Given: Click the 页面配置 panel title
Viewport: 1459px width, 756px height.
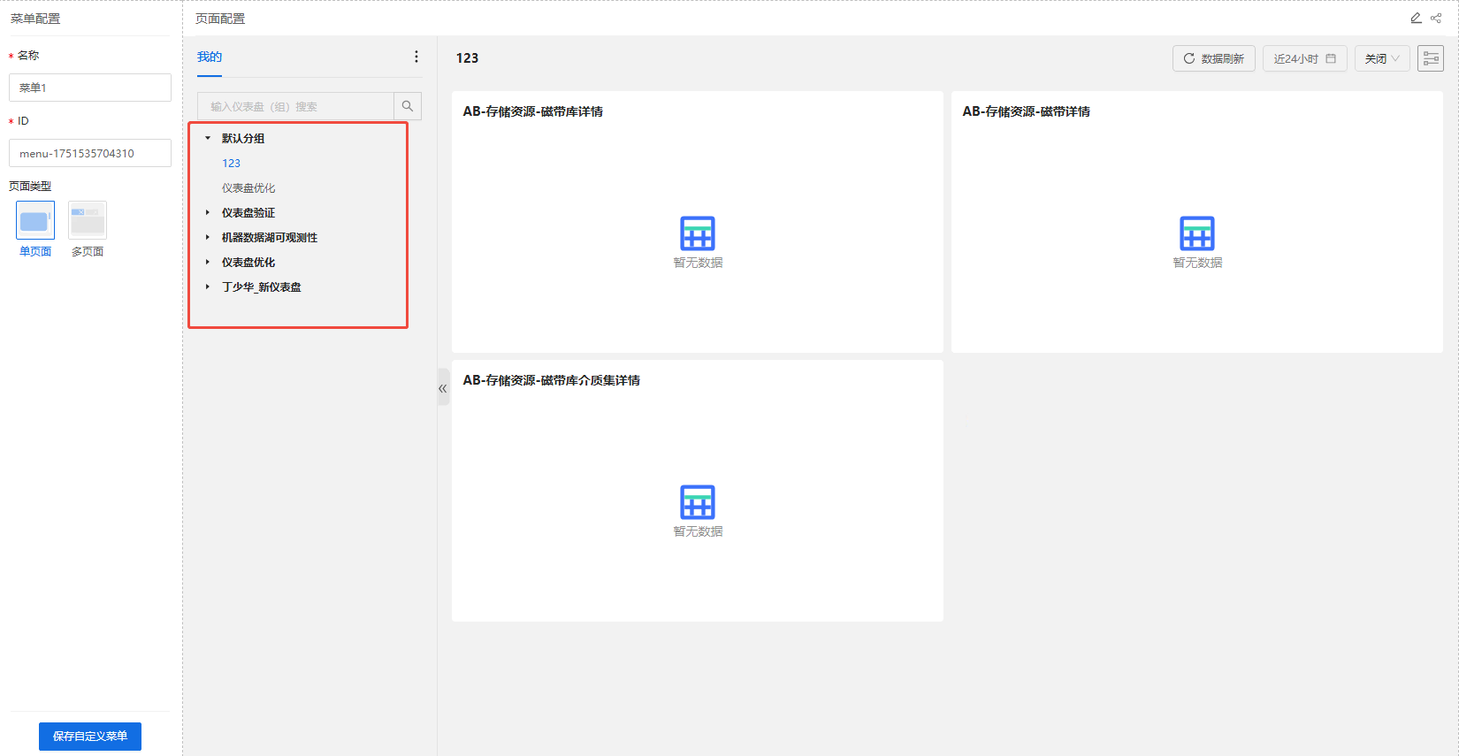Looking at the screenshot, I should (220, 19).
